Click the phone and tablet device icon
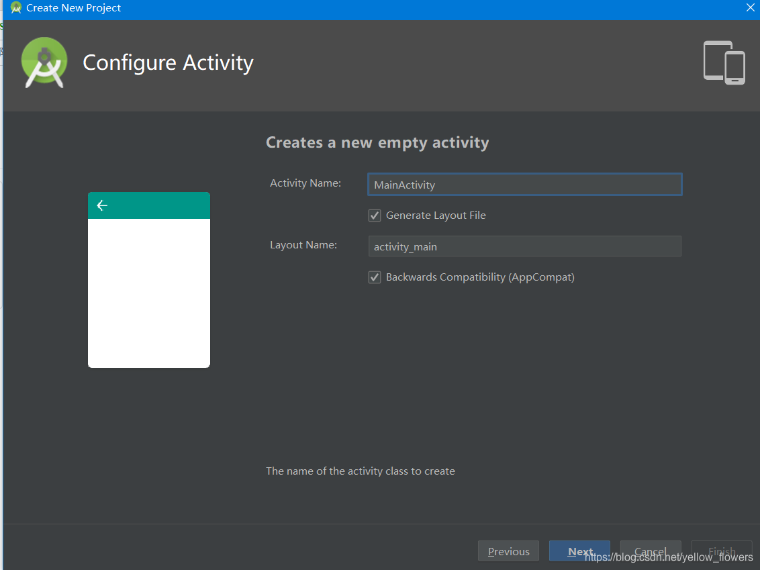The image size is (760, 570). [x=724, y=62]
